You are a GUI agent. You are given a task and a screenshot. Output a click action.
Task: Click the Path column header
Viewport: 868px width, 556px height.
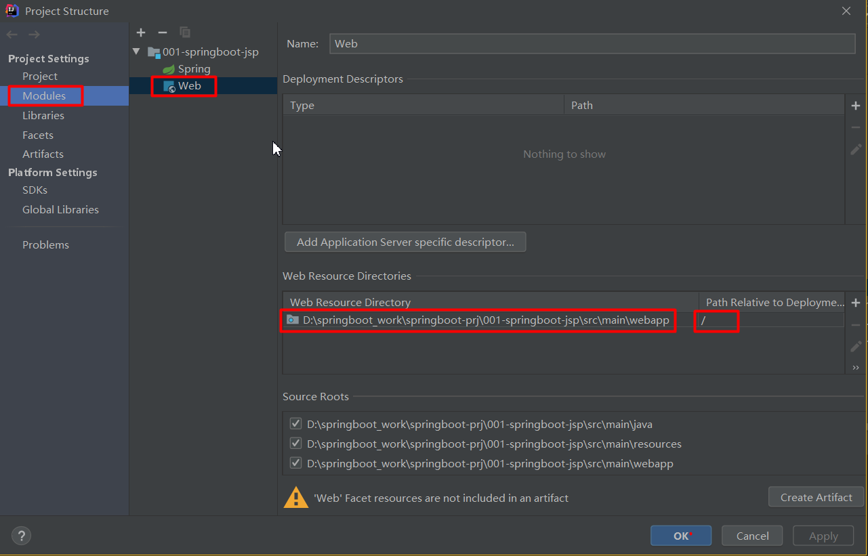704,105
